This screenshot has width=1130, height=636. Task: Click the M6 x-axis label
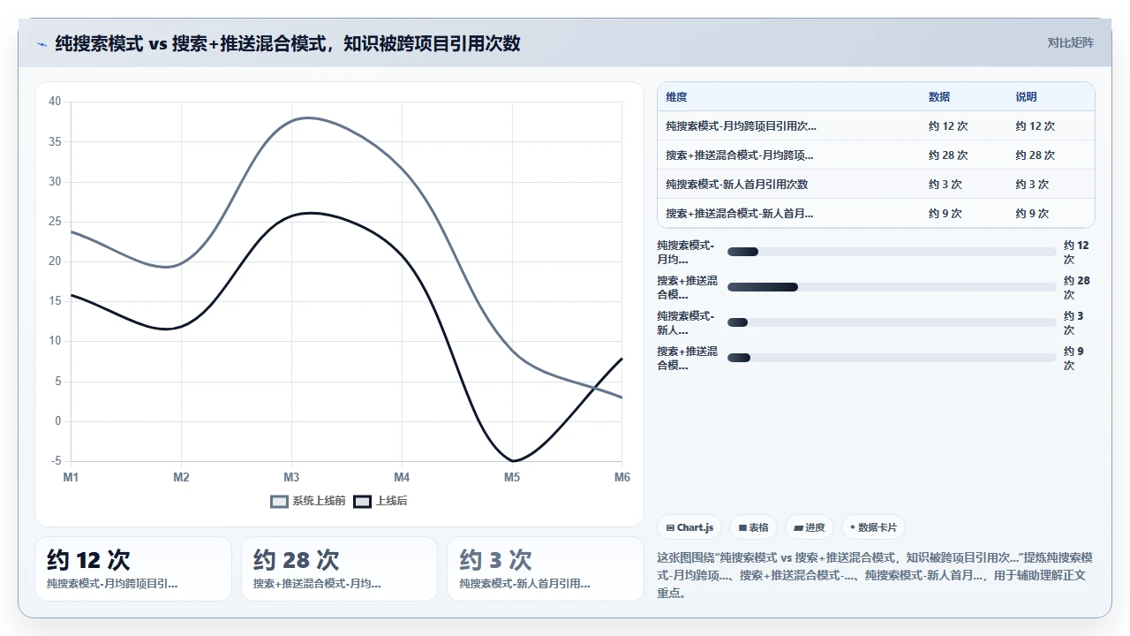622,477
